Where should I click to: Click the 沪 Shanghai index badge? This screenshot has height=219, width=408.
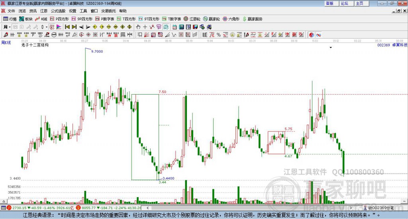coord(9,208)
